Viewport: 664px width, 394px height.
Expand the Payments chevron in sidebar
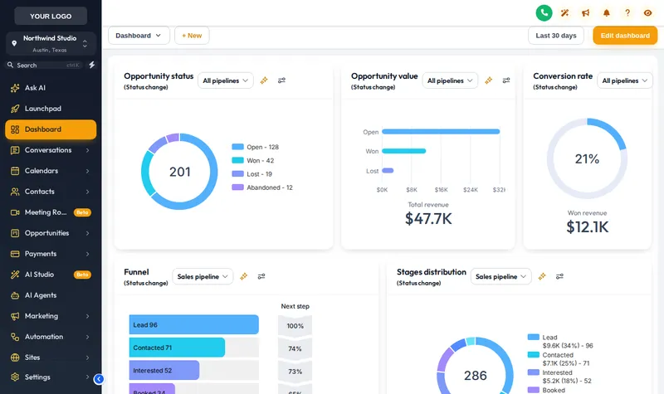coord(87,254)
